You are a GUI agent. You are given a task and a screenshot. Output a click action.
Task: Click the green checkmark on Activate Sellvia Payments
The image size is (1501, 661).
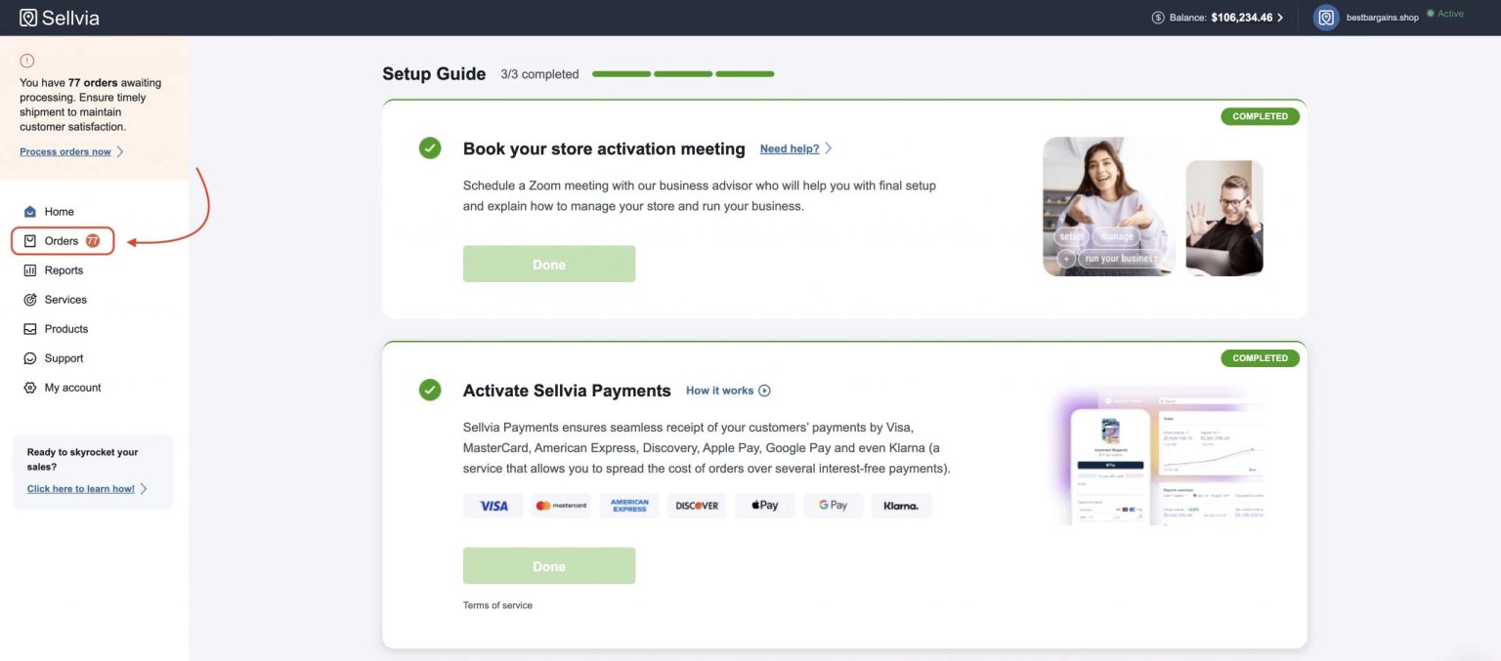tap(430, 389)
